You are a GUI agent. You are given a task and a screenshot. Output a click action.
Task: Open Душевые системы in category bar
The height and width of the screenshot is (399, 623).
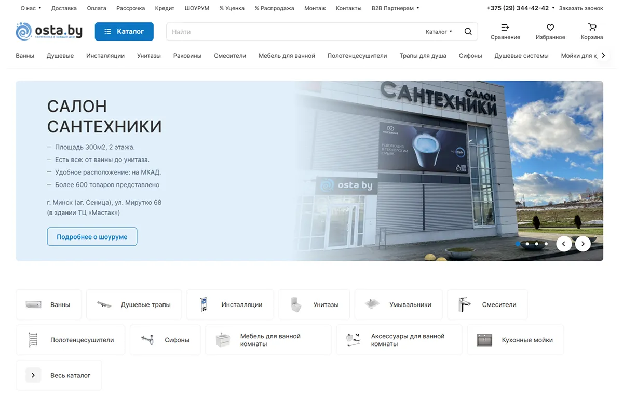tap(521, 56)
